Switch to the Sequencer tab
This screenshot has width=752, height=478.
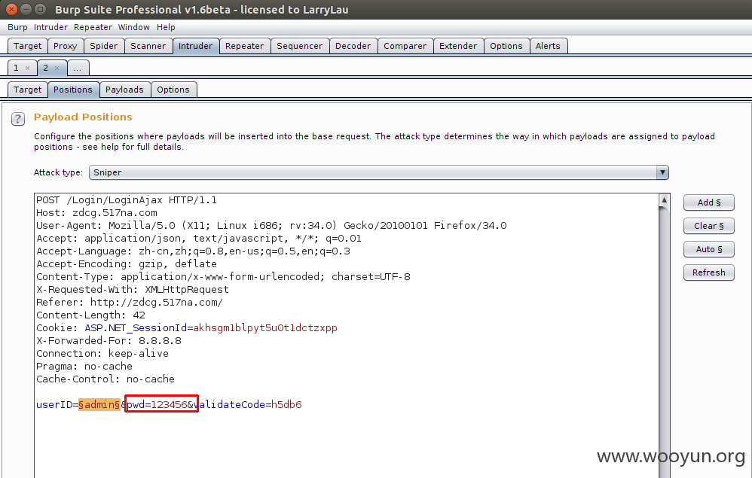click(x=300, y=46)
